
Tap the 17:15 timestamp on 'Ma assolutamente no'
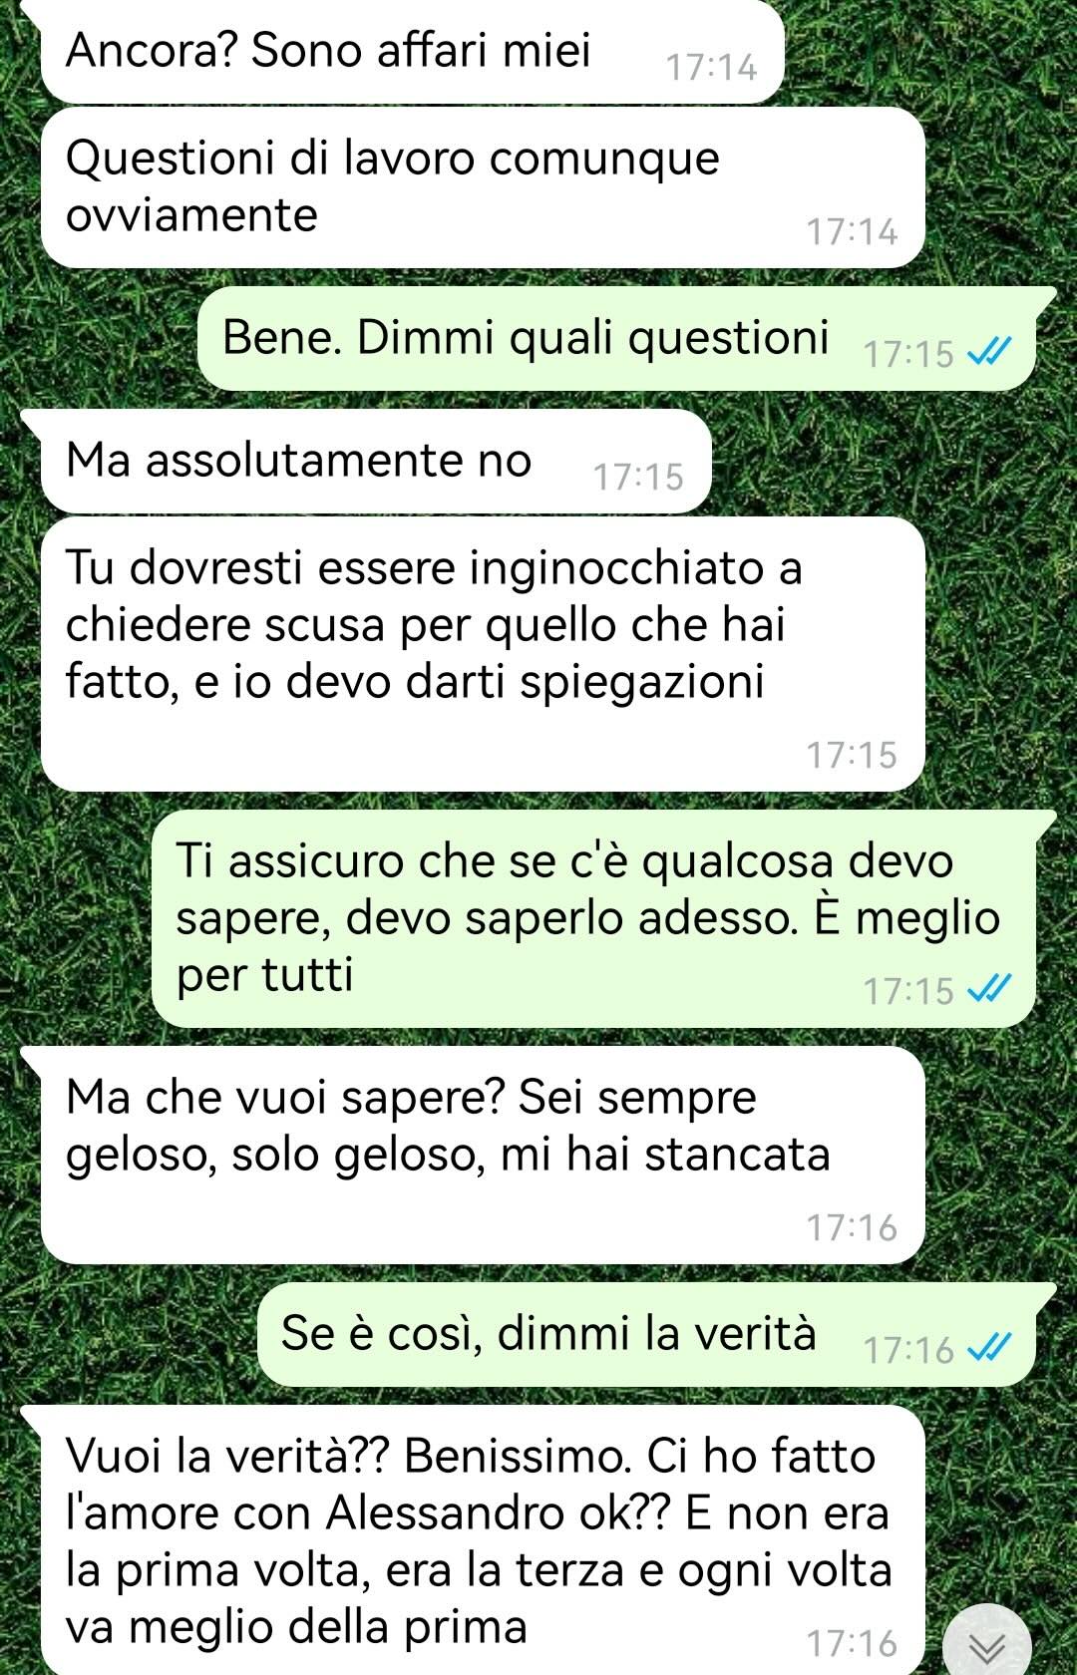point(638,478)
